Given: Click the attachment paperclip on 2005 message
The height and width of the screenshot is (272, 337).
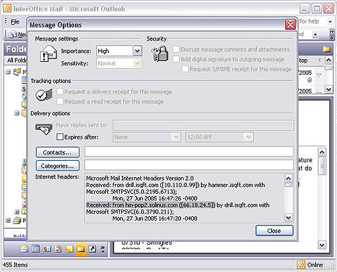Looking at the screenshot, I should [x=309, y=80].
